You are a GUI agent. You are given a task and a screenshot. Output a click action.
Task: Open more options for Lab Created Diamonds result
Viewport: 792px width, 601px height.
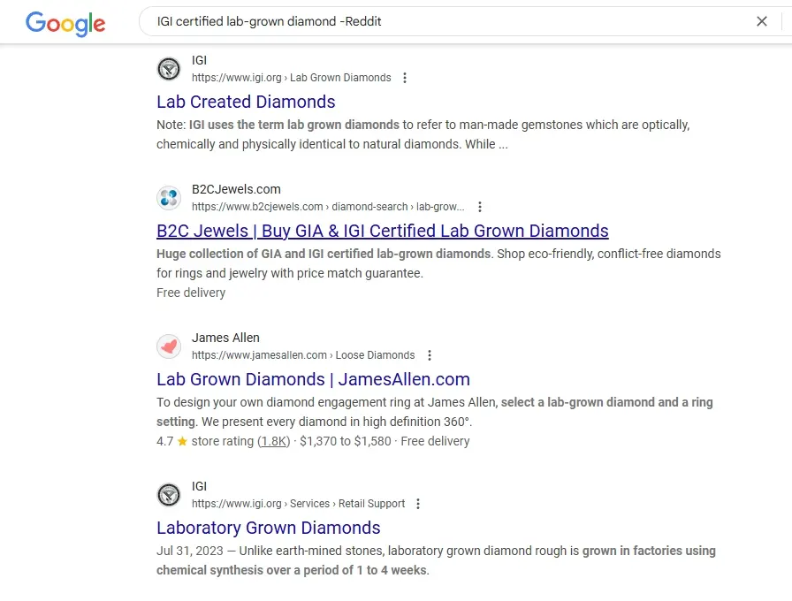point(405,78)
